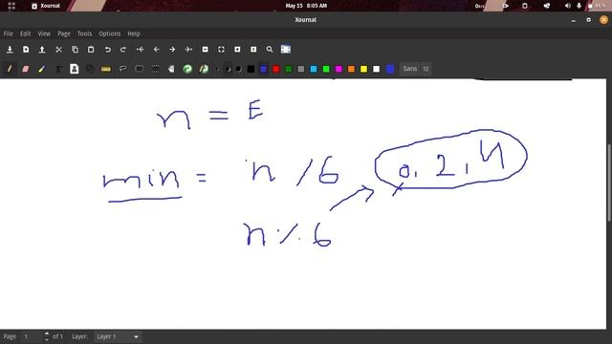Open the Edit menu
This screenshot has width=612, height=344.
pyautogui.click(x=26, y=33)
